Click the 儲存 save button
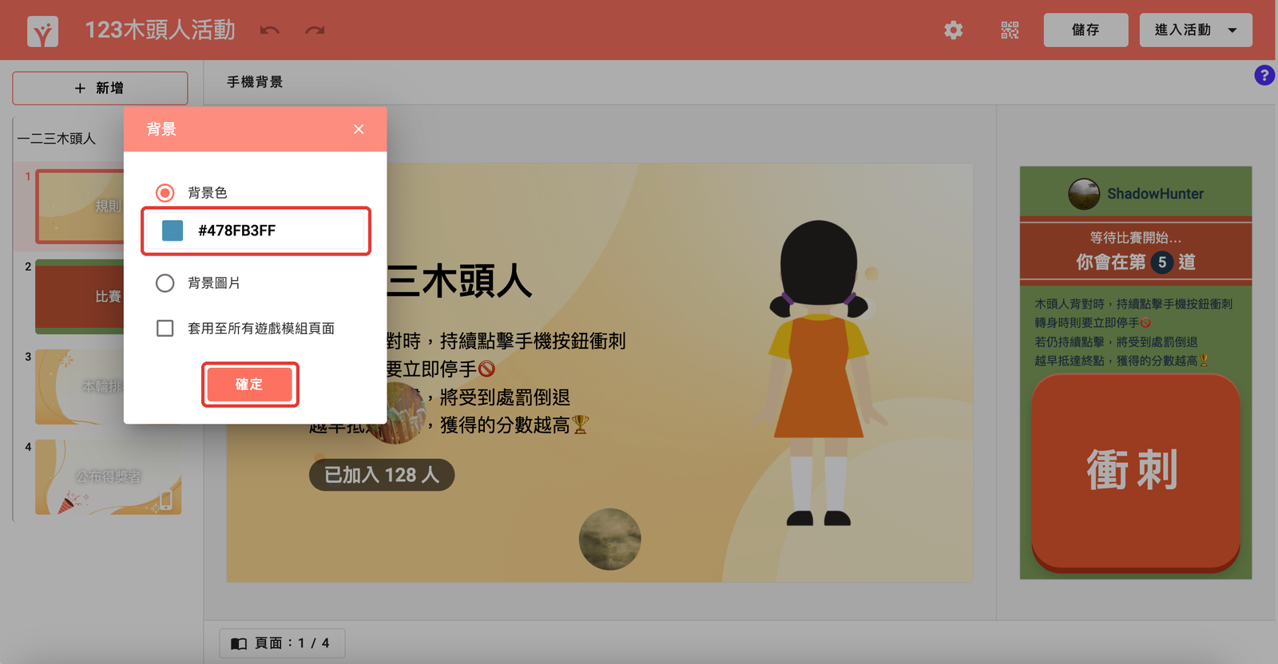1278x664 pixels. (x=1086, y=30)
